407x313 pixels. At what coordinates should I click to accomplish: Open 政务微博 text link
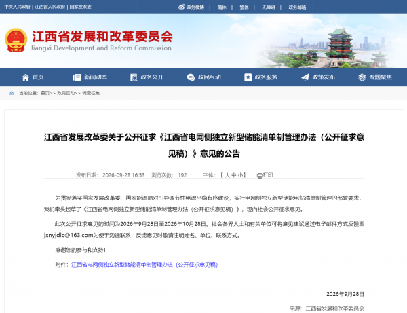coord(195,7)
